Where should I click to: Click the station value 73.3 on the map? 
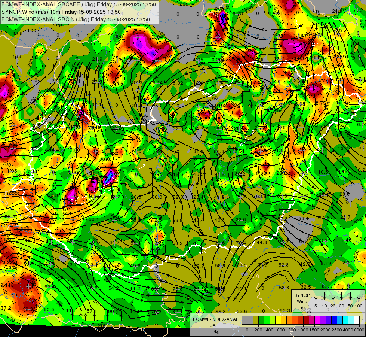[241, 266]
